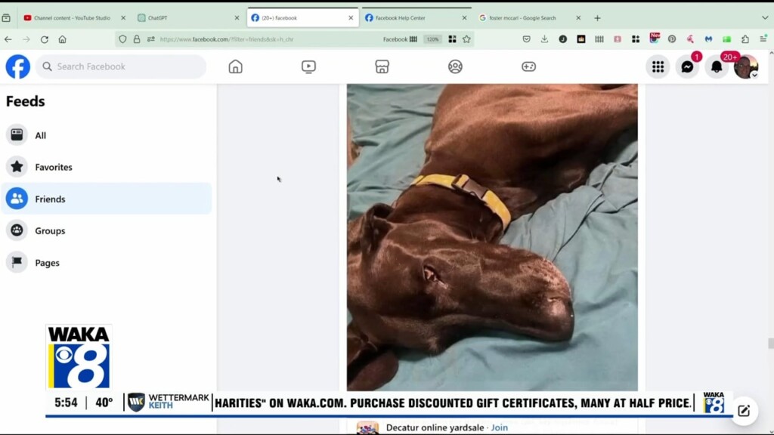This screenshot has width=774, height=435.
Task: Expand the browser tab list chevron
Action: pos(764,17)
